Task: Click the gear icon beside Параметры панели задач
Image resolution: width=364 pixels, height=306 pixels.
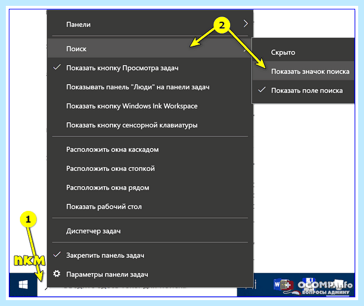Action: (x=56, y=274)
